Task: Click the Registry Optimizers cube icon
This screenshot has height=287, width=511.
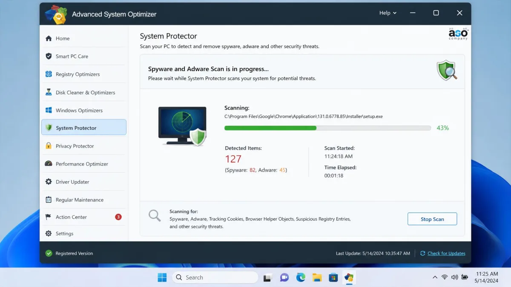Action: 49,74
